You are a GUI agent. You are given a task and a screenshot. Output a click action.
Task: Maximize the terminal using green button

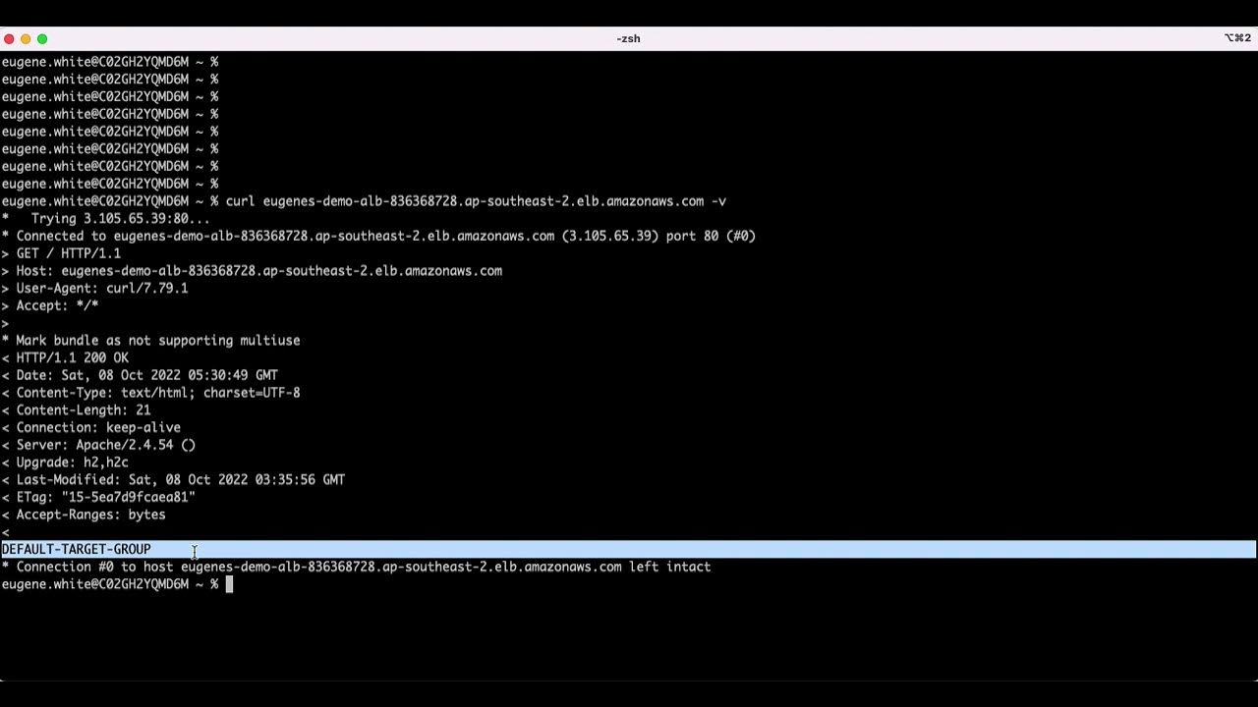pos(42,38)
